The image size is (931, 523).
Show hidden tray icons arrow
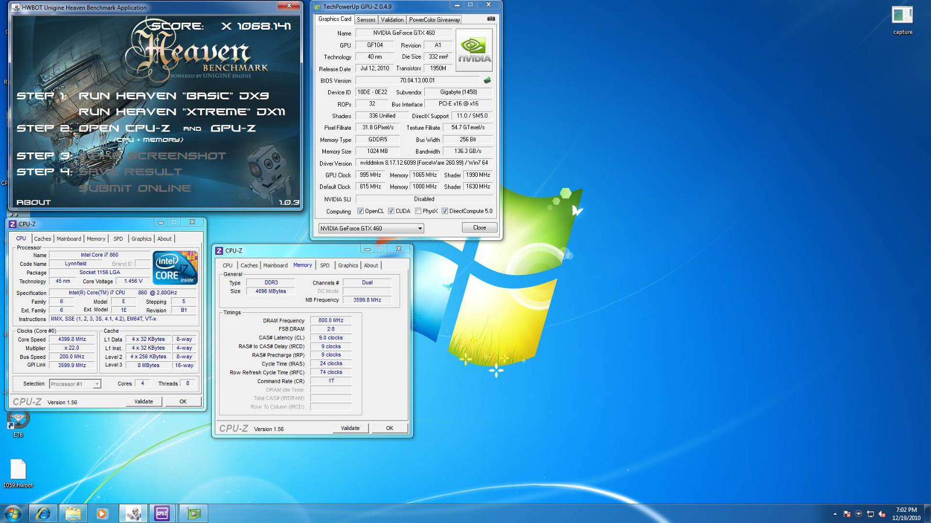(x=835, y=514)
